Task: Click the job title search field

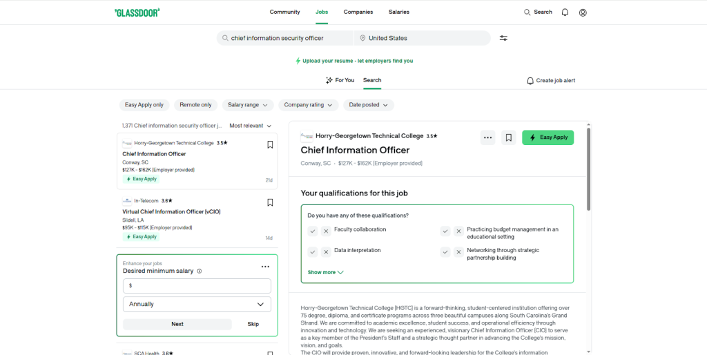Action: [x=285, y=39]
